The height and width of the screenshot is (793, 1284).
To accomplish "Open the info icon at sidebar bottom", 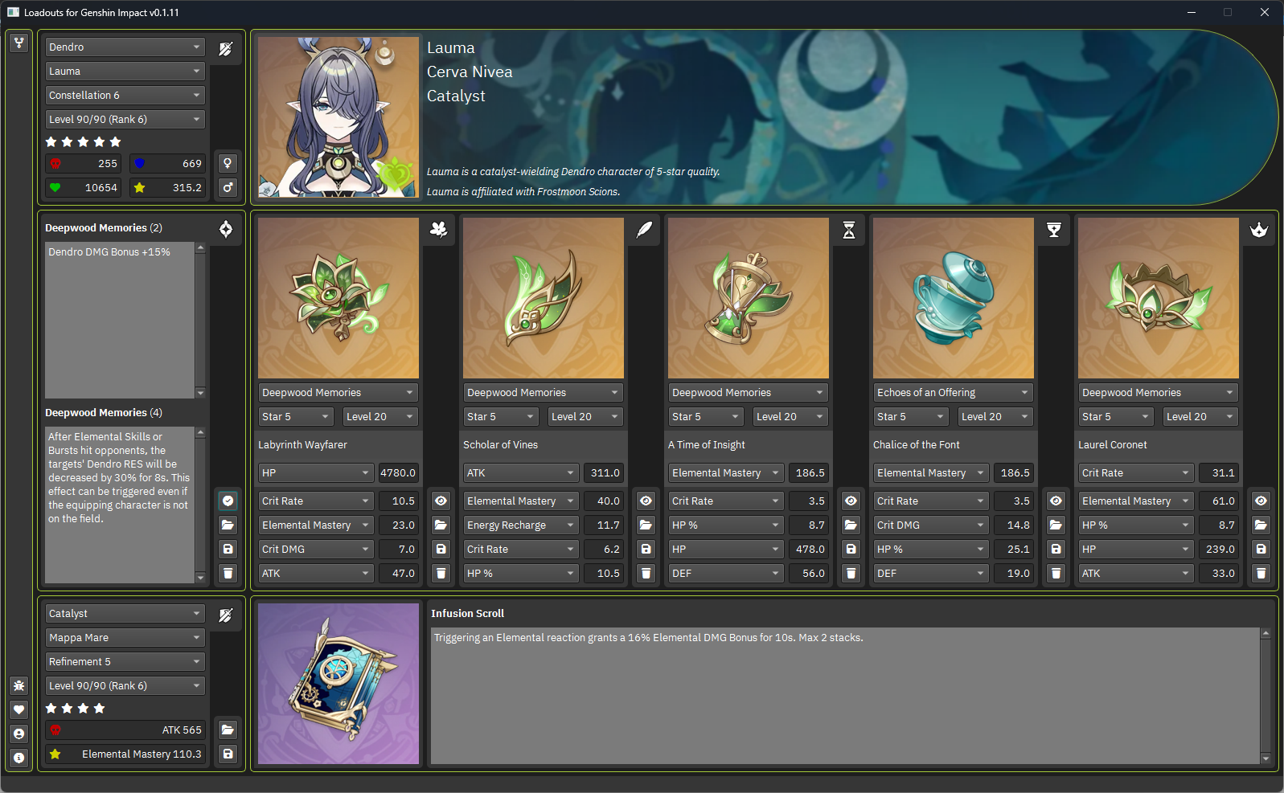I will point(19,758).
